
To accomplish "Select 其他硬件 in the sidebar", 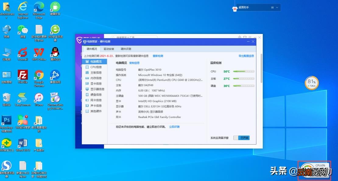I will tap(94, 111).
